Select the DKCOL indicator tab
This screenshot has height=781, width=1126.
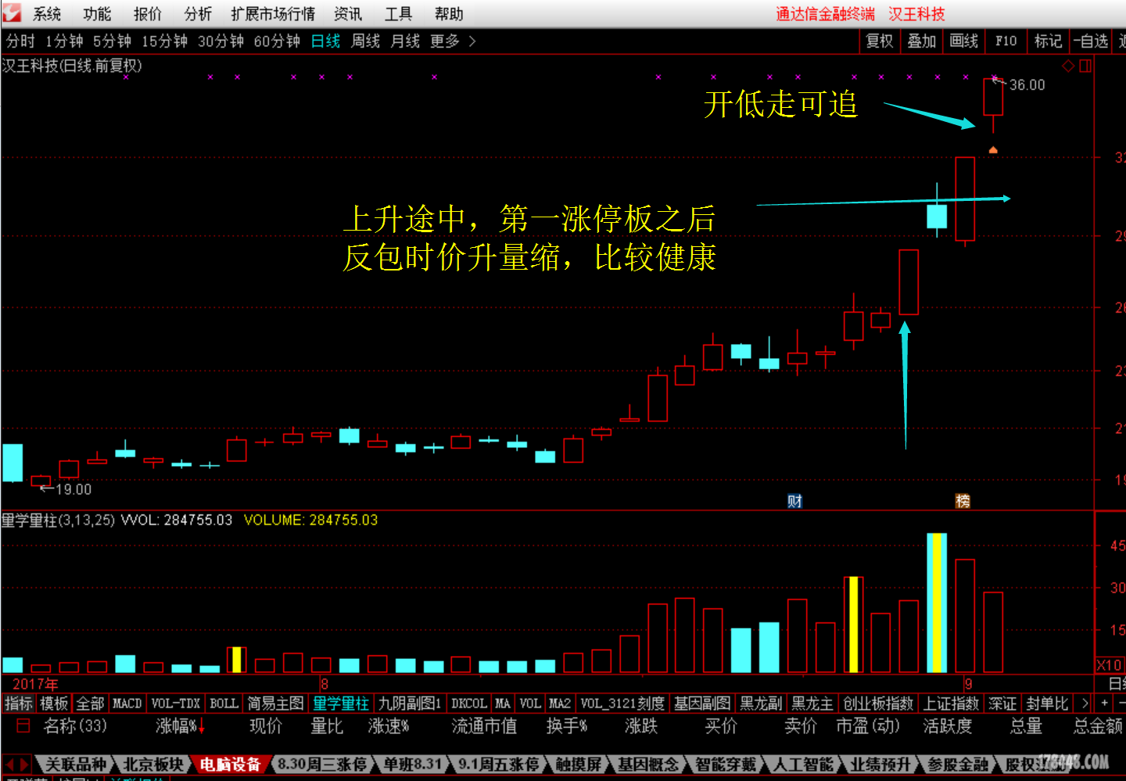[469, 704]
